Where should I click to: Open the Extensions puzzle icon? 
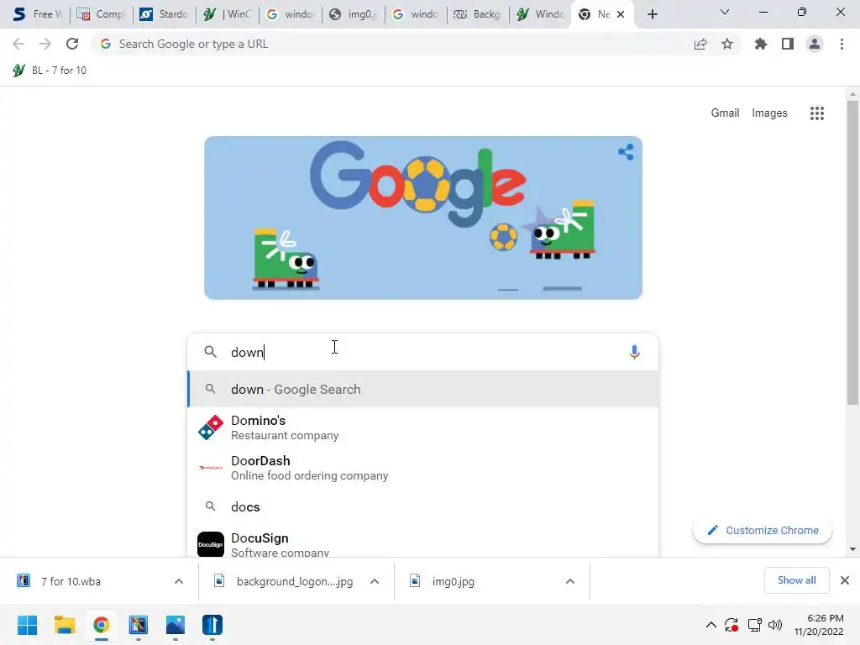[x=761, y=44]
